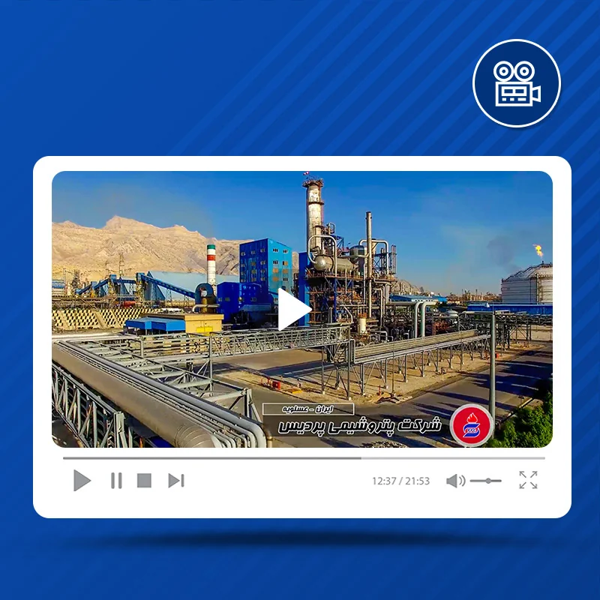Adjust the volume slider knob

(x=488, y=481)
